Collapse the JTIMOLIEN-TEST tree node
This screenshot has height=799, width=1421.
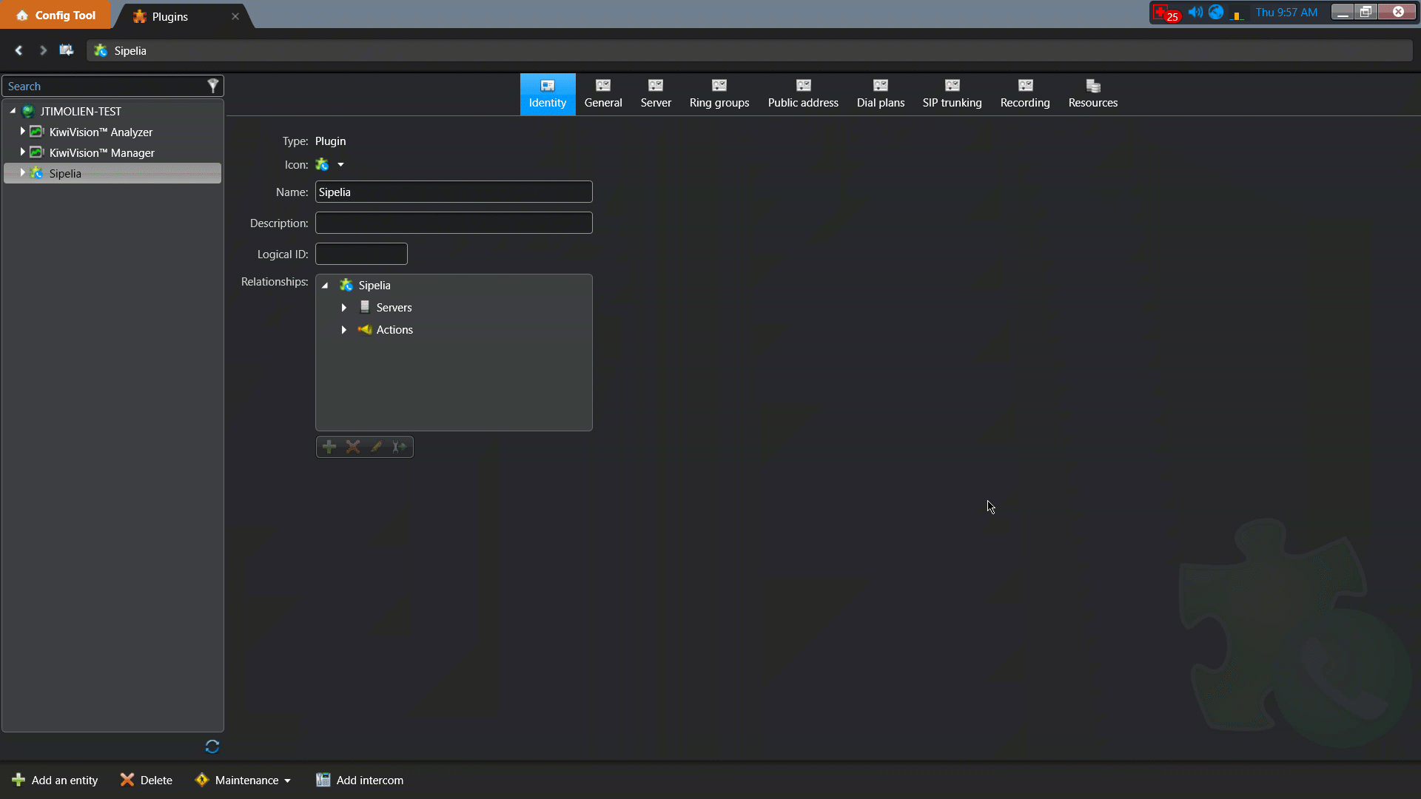tap(13, 111)
